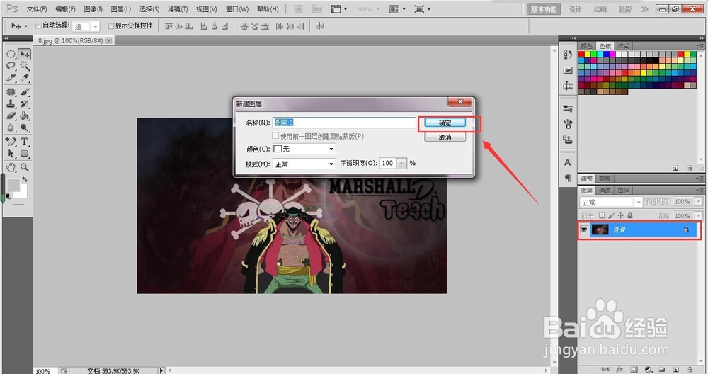Select the Blur tool

point(11,127)
